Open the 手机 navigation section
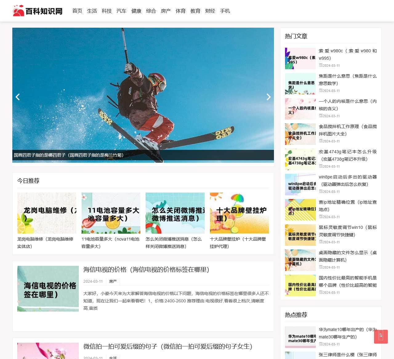Image resolution: width=394 pixels, height=359 pixels. point(225,11)
